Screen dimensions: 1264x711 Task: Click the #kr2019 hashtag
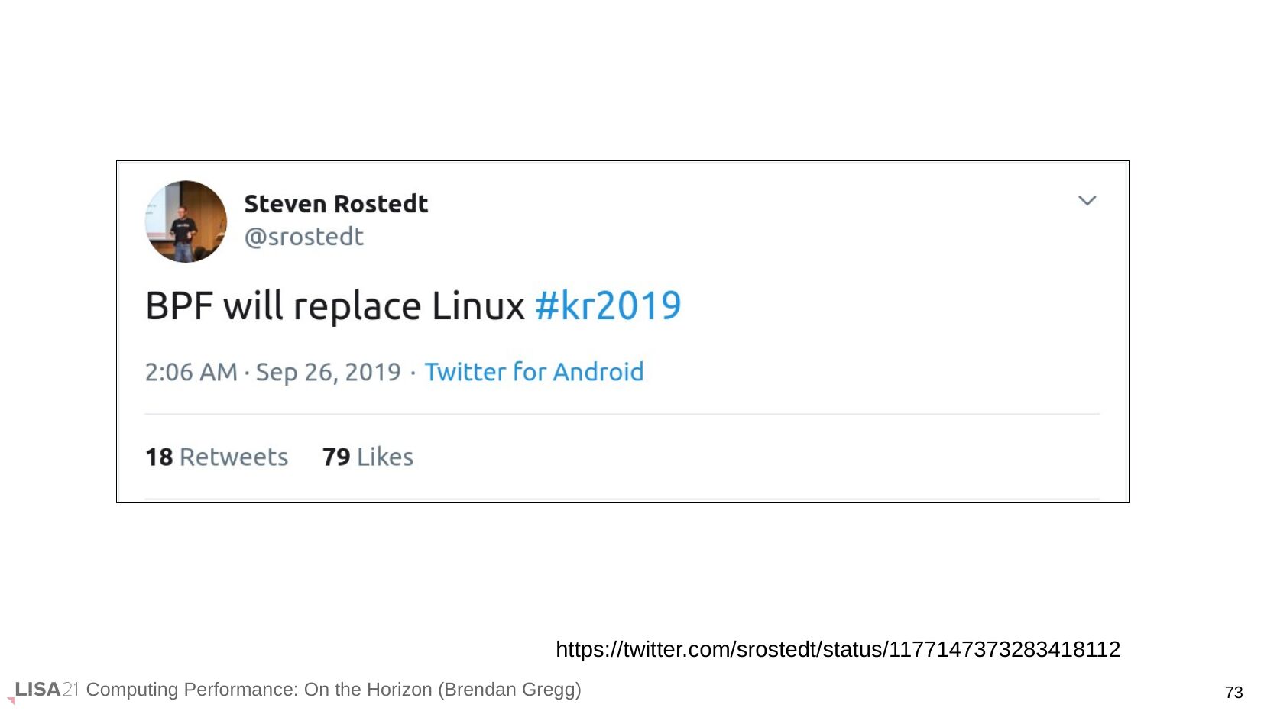pos(608,305)
